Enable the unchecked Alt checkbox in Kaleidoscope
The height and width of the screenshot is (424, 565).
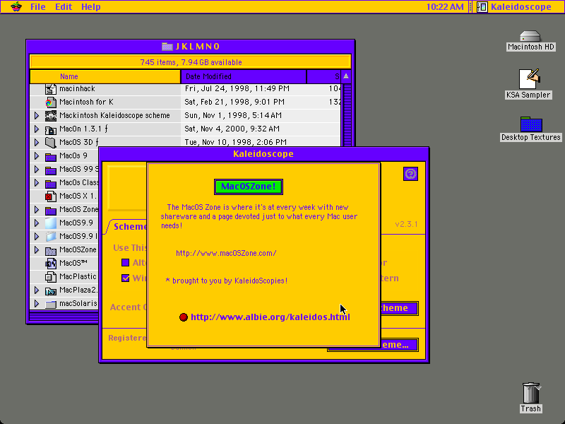point(126,262)
